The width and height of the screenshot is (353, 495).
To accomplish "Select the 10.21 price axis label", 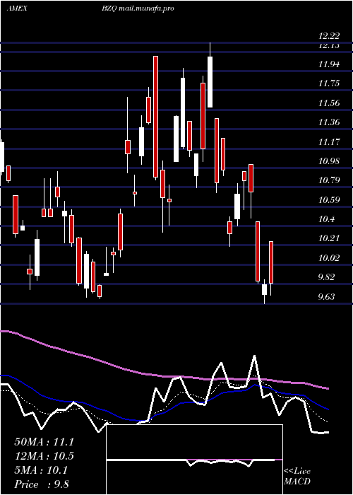I will 329,238.
